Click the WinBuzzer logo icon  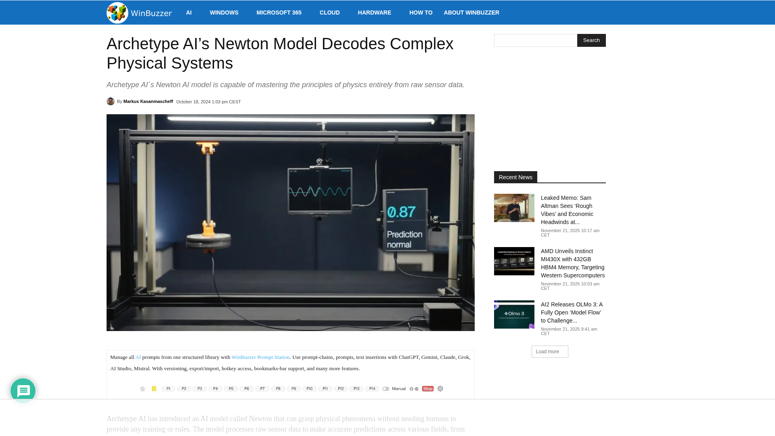pos(117,13)
